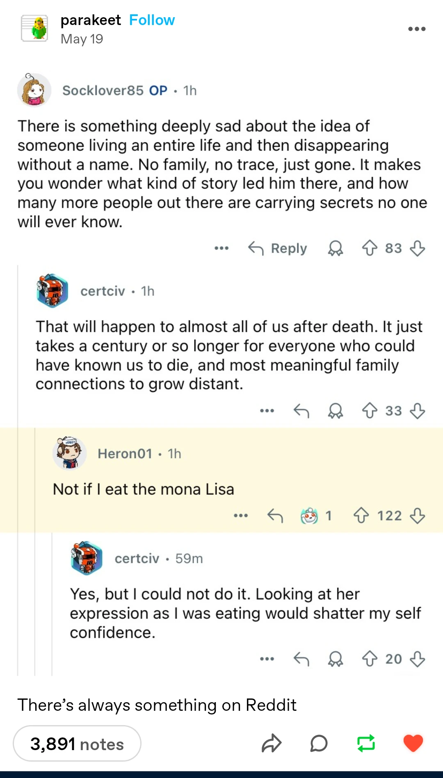This screenshot has height=778, width=443.
Task: Reply to certciv's 33-vote comment
Action: 301,410
